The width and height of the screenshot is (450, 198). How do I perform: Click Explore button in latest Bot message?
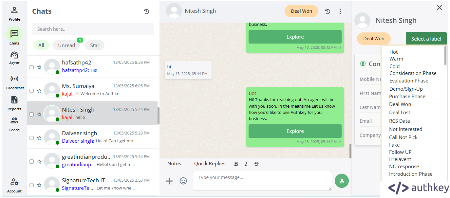(295, 131)
